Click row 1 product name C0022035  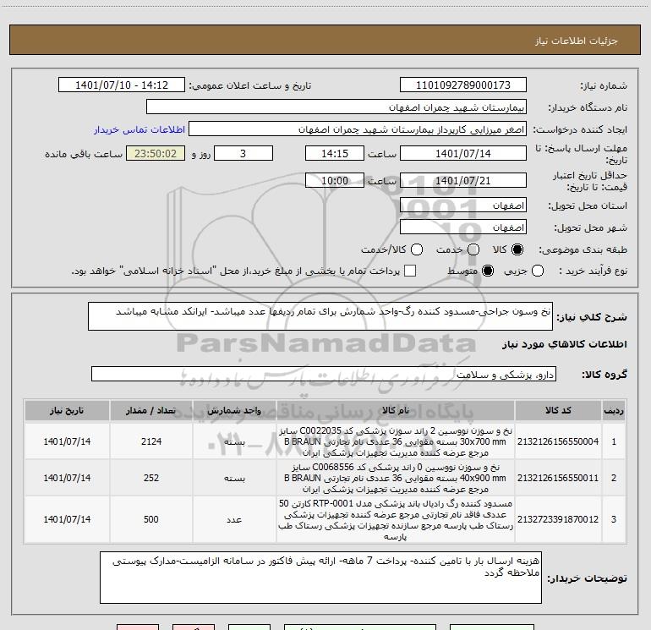tap(396, 441)
